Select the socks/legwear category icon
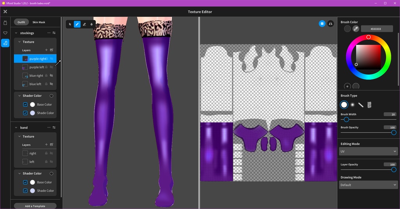 (5, 43)
